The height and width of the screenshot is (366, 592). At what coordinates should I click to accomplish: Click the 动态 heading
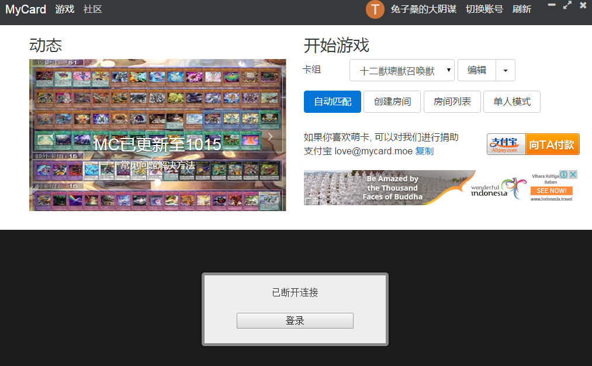(46, 46)
